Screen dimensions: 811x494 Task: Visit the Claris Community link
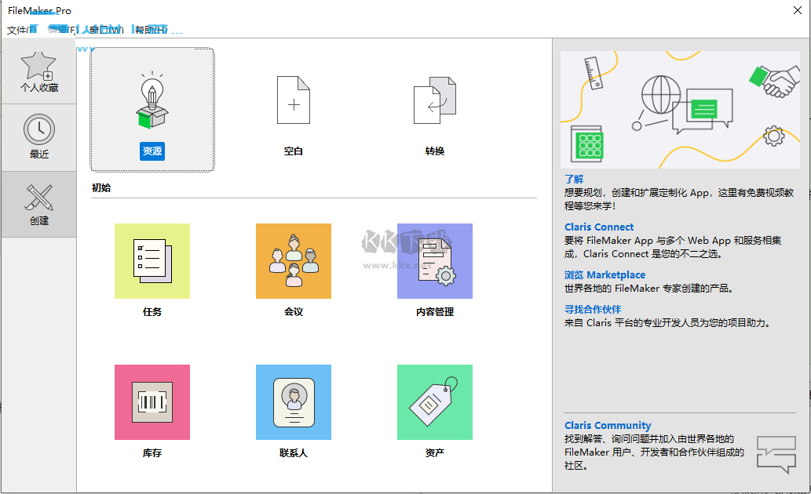[608, 425]
